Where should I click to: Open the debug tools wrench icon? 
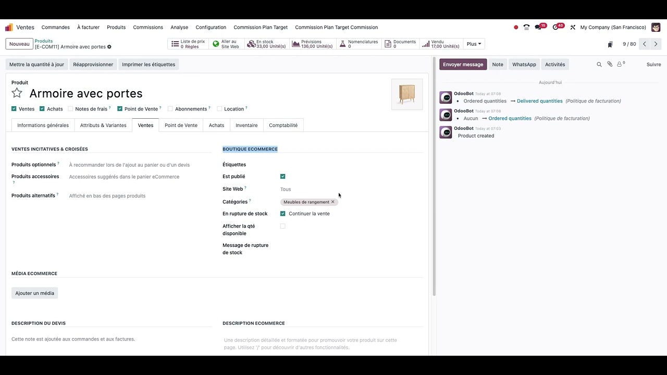pyautogui.click(x=573, y=27)
